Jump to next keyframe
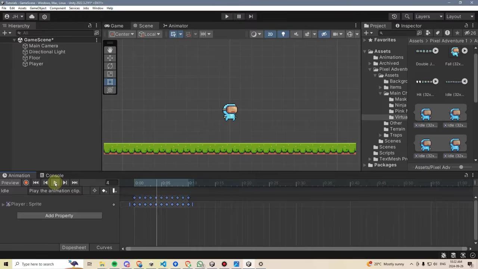The image size is (478, 269). pos(65,183)
